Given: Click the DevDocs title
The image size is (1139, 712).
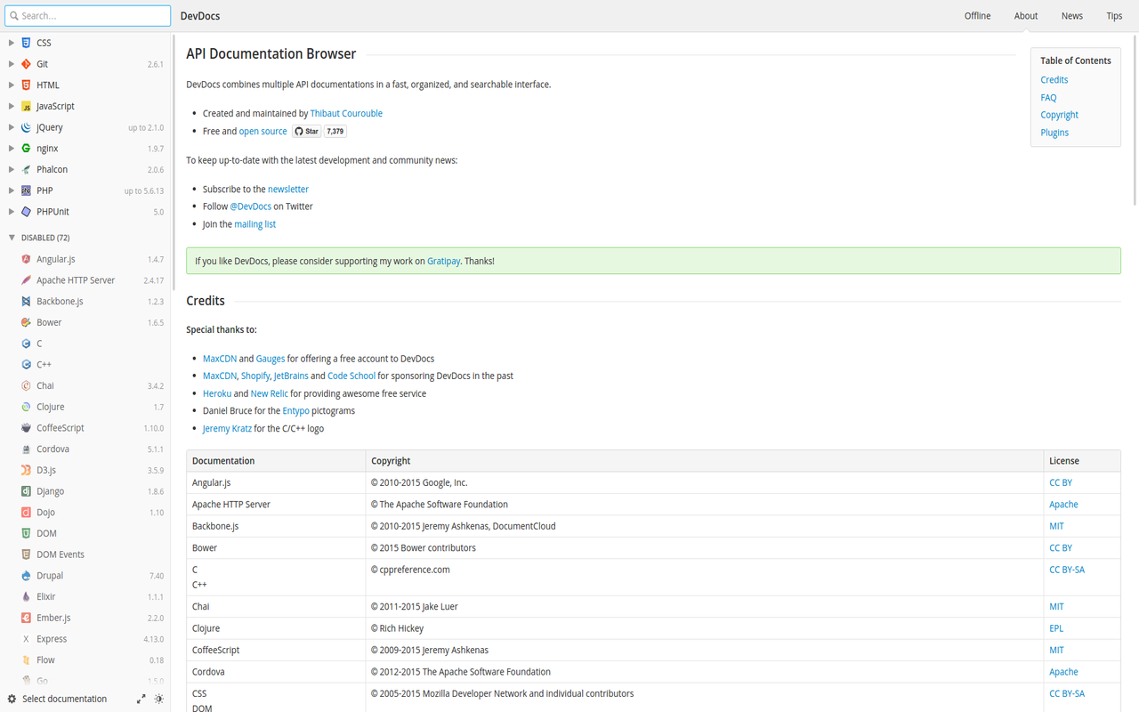Looking at the screenshot, I should 200,16.
